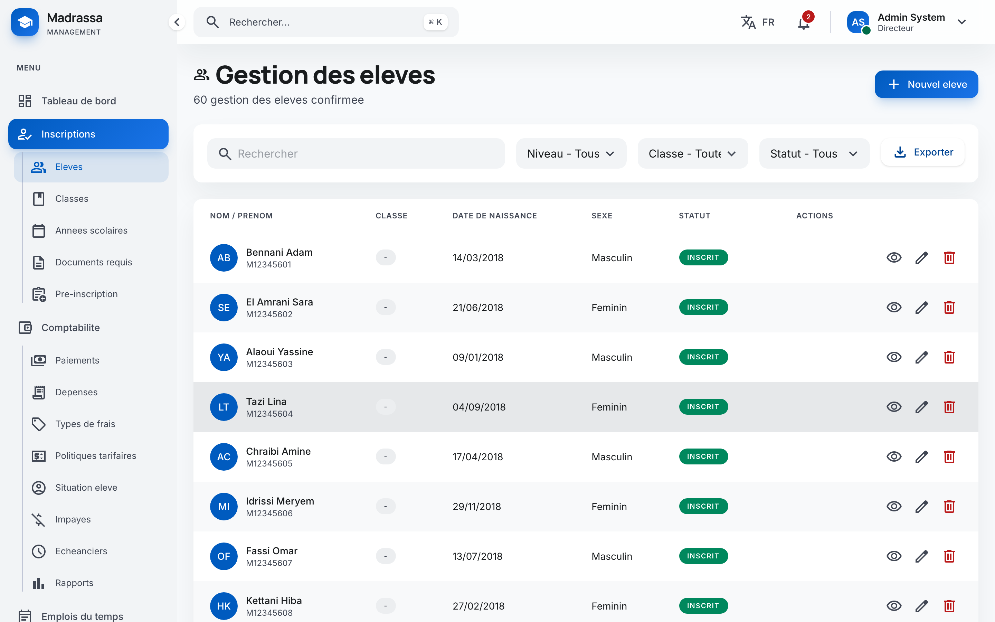View Alaoui Yassine details via eye icon
Image resolution: width=995 pixels, height=622 pixels.
[894, 358]
